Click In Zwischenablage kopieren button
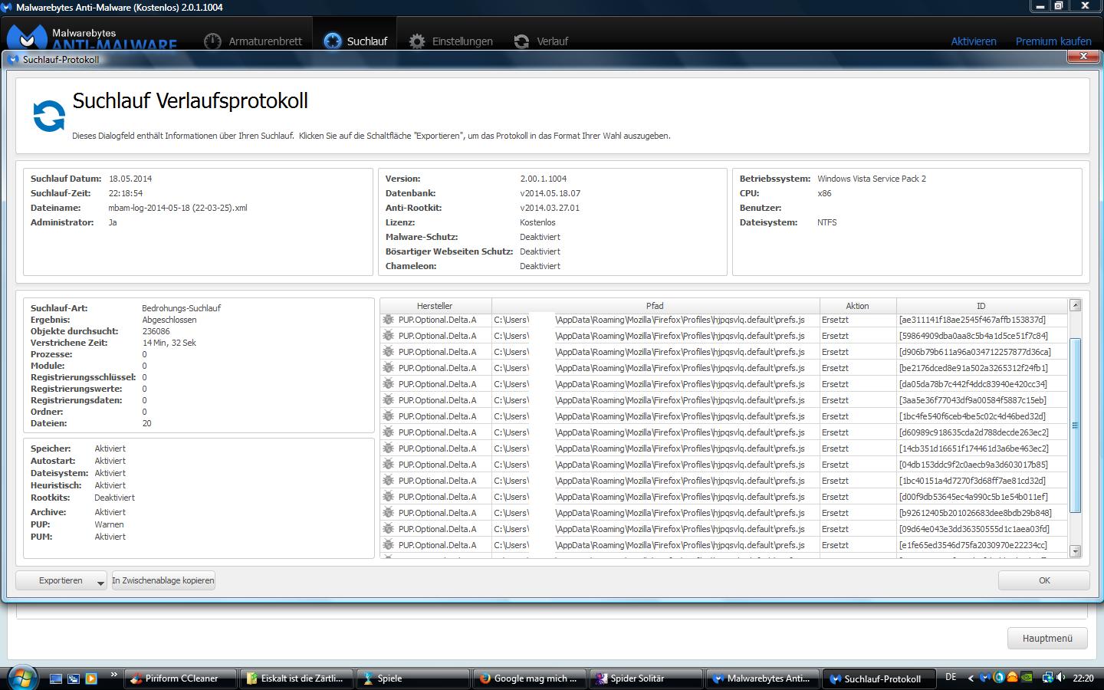Viewport: 1104px width, 690px height. [x=163, y=580]
